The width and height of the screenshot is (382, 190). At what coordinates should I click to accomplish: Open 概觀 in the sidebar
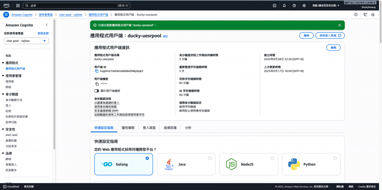[x=8, y=56]
